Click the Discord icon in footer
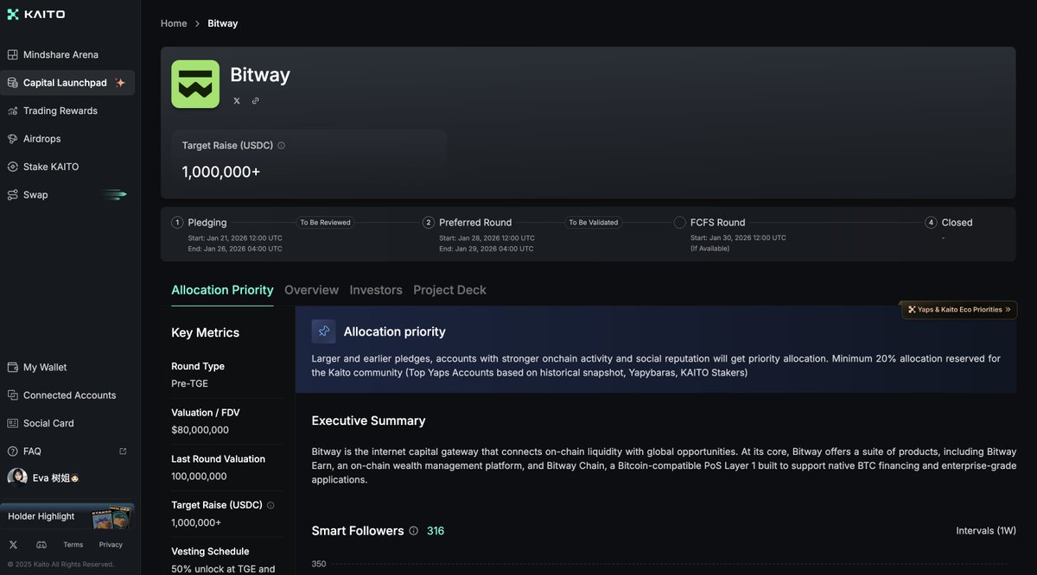1037x575 pixels. (41, 545)
